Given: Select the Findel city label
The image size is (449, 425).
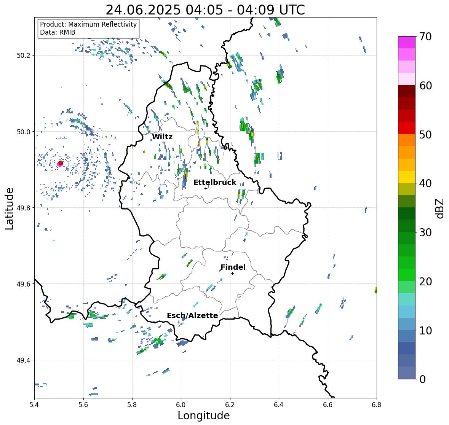Looking at the screenshot, I should point(233,267).
